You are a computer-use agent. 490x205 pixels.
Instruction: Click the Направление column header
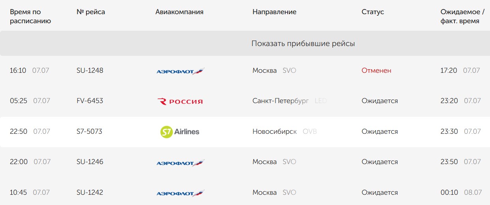tap(274, 12)
